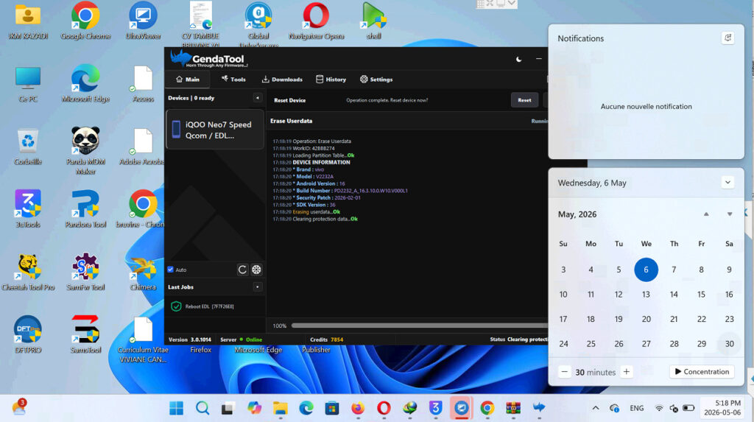Open the weather widget on taskbar
Viewport: 754px width, 422px height.
[18, 407]
